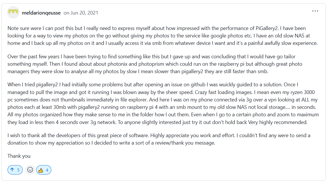Viewport: 327px width, 184px height.
Task: Open the meldarionqeusse user profile link
Action: point(41,13)
